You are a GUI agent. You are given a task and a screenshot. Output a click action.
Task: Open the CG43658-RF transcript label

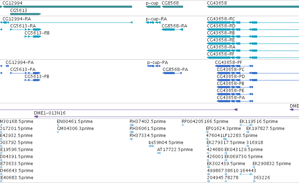click(x=221, y=54)
